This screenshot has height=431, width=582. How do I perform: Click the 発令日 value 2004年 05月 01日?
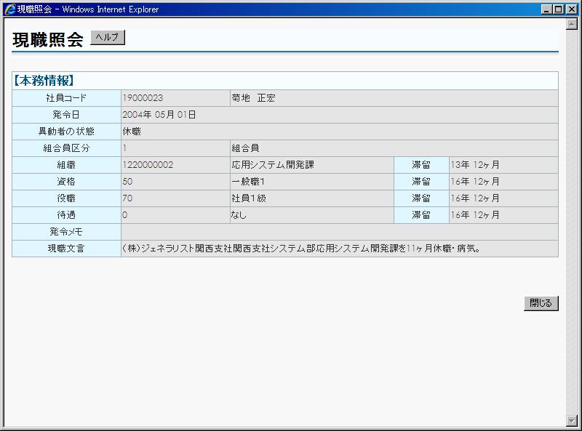(159, 115)
